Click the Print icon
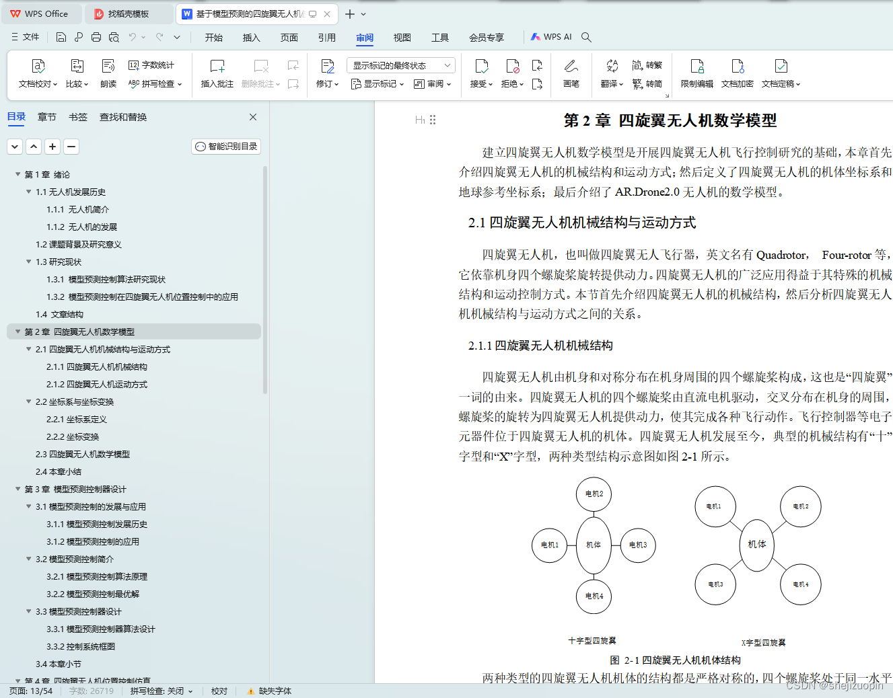Screen dimensions: 893x698 [x=96, y=37]
